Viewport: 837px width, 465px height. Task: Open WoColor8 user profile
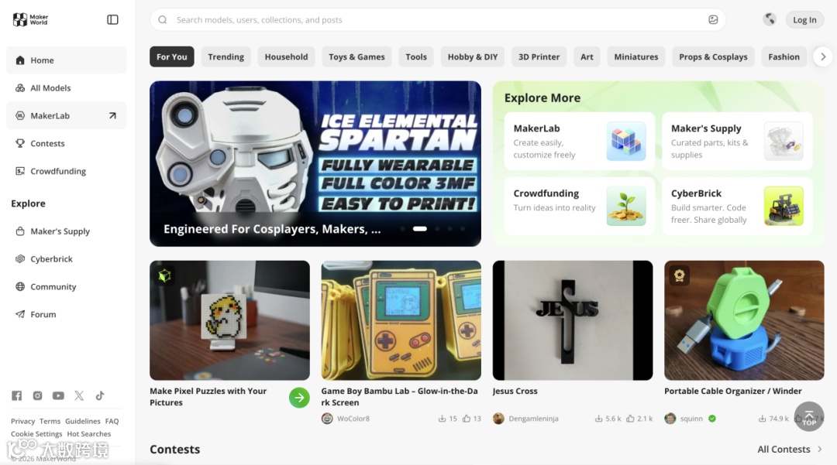pos(346,419)
